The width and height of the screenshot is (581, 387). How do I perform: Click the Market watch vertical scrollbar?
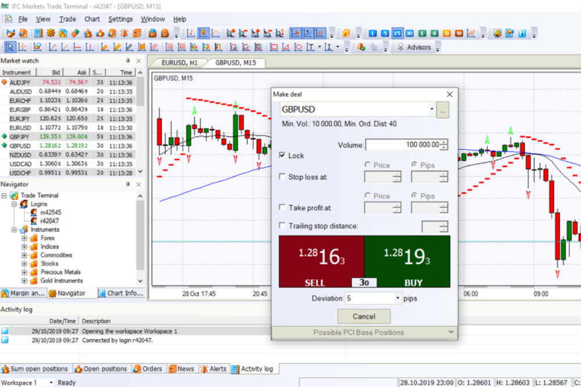click(x=140, y=123)
